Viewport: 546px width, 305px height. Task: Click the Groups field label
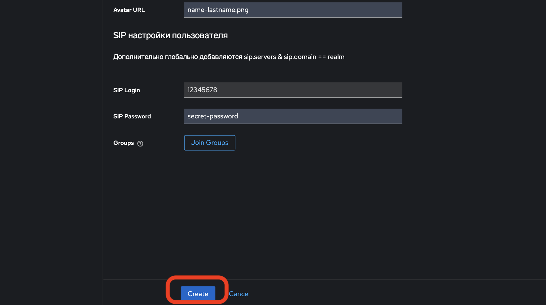[x=124, y=143]
